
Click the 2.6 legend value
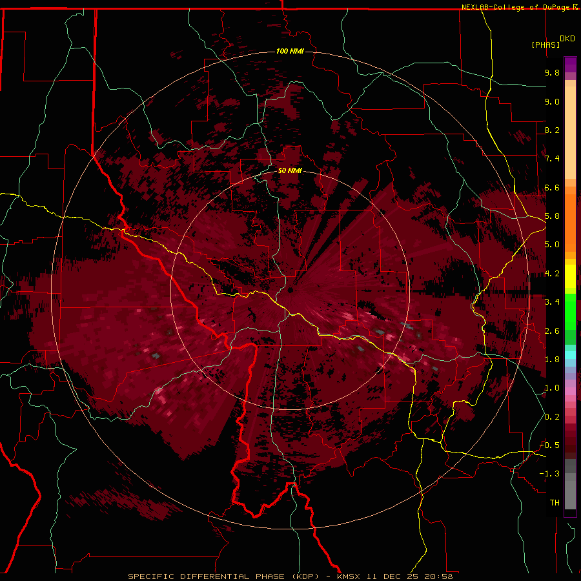click(x=552, y=331)
